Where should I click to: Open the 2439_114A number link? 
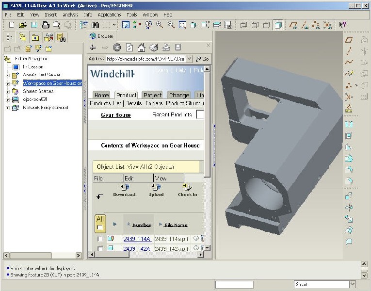[x=137, y=239]
